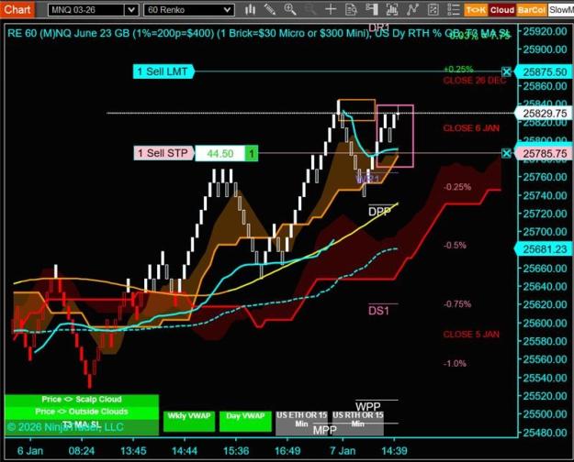574x462 pixels.
Task: Open the bar type chart style icon
Action: [251, 9]
